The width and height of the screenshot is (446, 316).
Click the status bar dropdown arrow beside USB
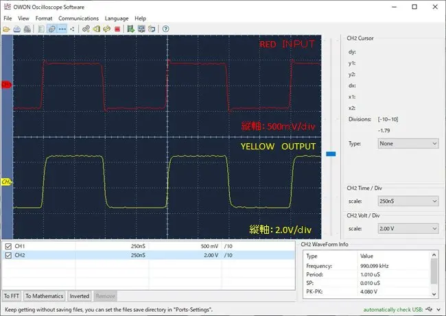point(439,309)
